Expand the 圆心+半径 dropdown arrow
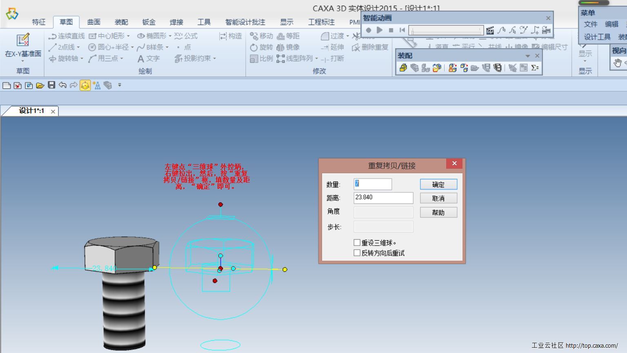 pos(132,47)
